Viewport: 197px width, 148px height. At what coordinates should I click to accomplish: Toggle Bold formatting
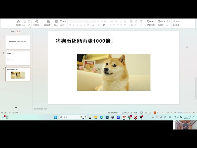(70, 25)
